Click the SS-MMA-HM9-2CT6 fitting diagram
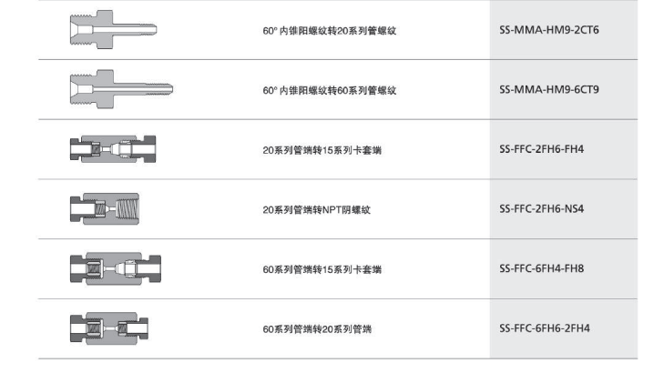The height and width of the screenshot is (383, 664). pos(114,30)
